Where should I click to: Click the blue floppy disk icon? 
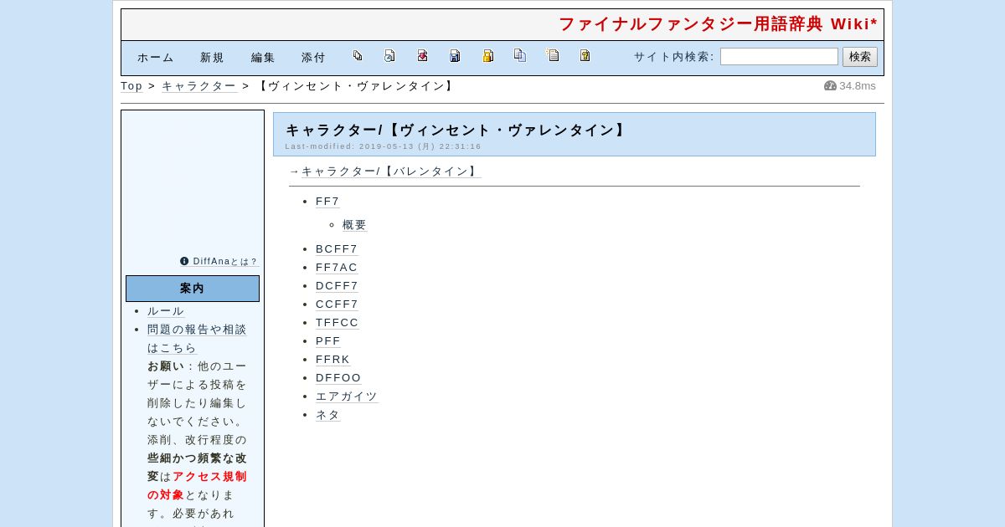point(455,56)
